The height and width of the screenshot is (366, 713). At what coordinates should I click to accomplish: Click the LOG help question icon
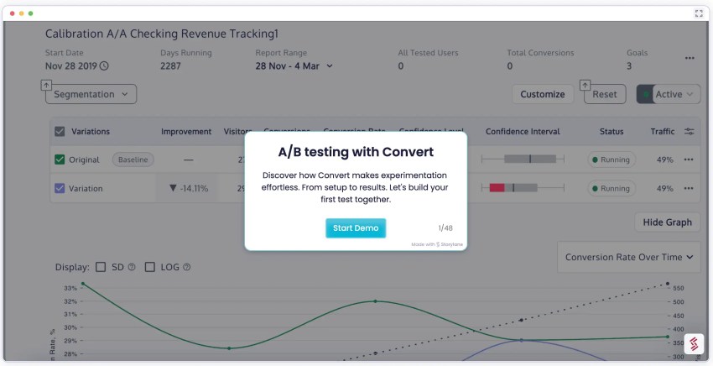coord(186,267)
